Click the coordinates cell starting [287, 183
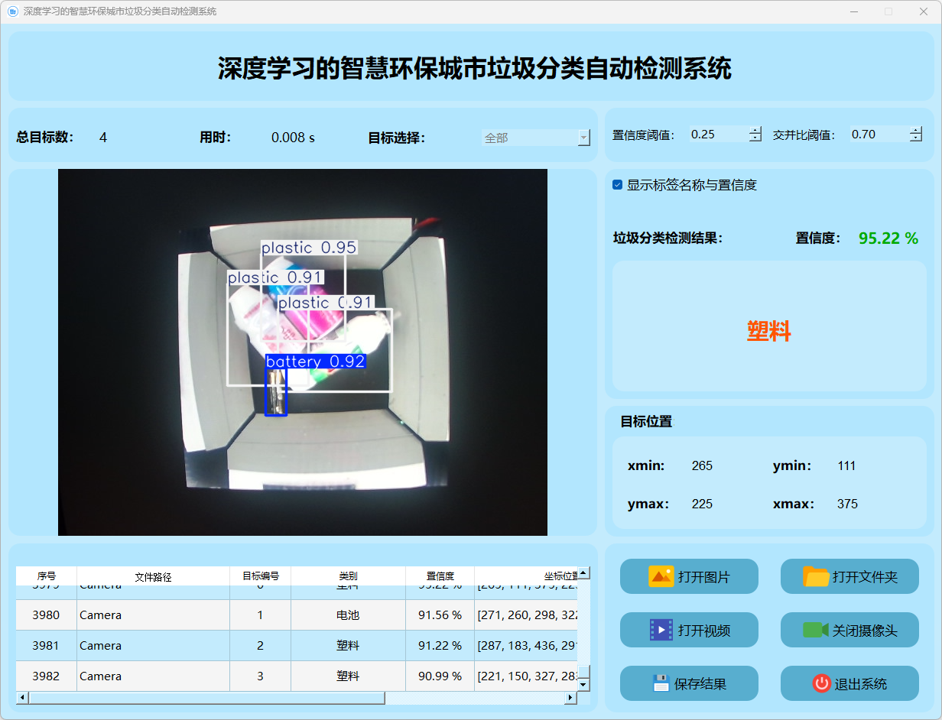942x720 pixels. click(526, 646)
